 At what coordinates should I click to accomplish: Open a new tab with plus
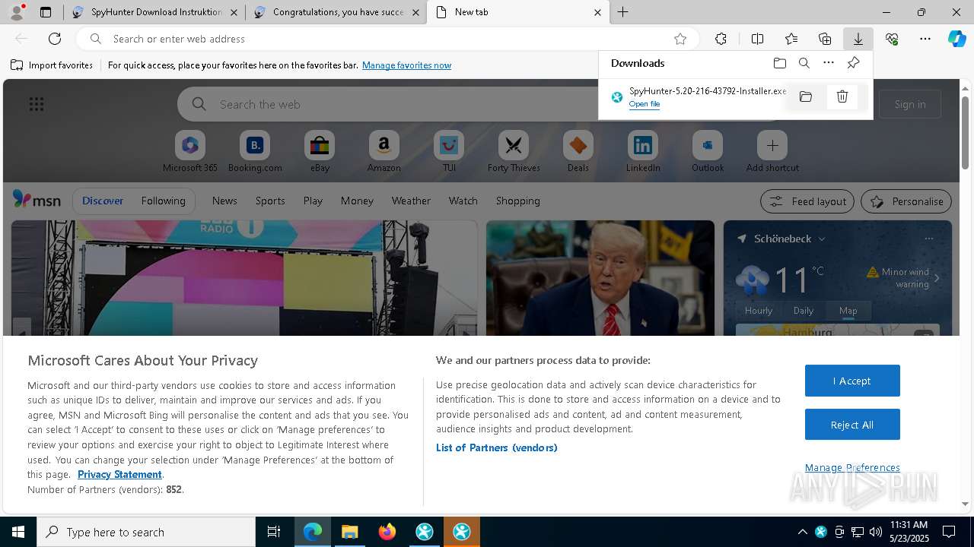[622, 12]
